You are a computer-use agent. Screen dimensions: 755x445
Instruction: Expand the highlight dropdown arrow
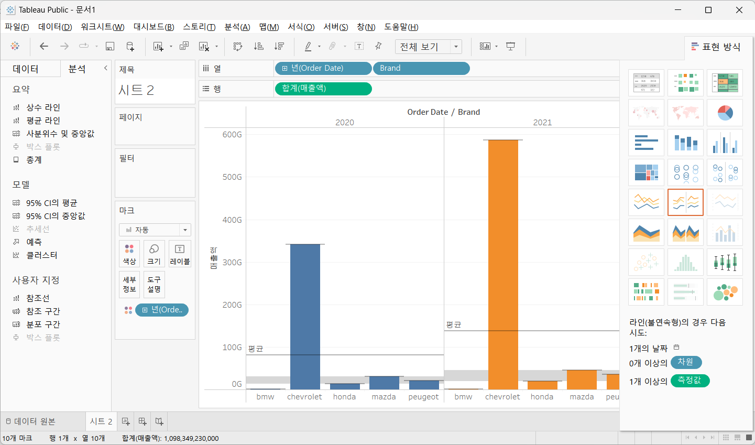(x=319, y=47)
